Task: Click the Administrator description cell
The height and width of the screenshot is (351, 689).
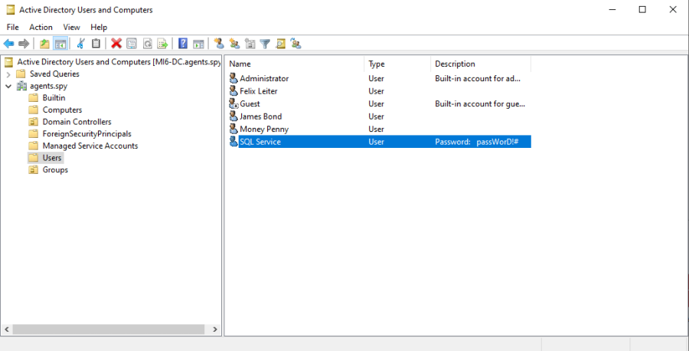Action: tap(478, 79)
